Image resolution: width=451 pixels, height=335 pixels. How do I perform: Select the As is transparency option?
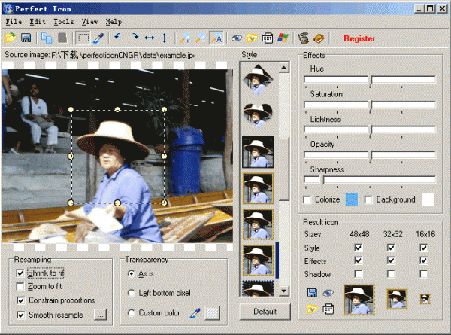point(131,273)
